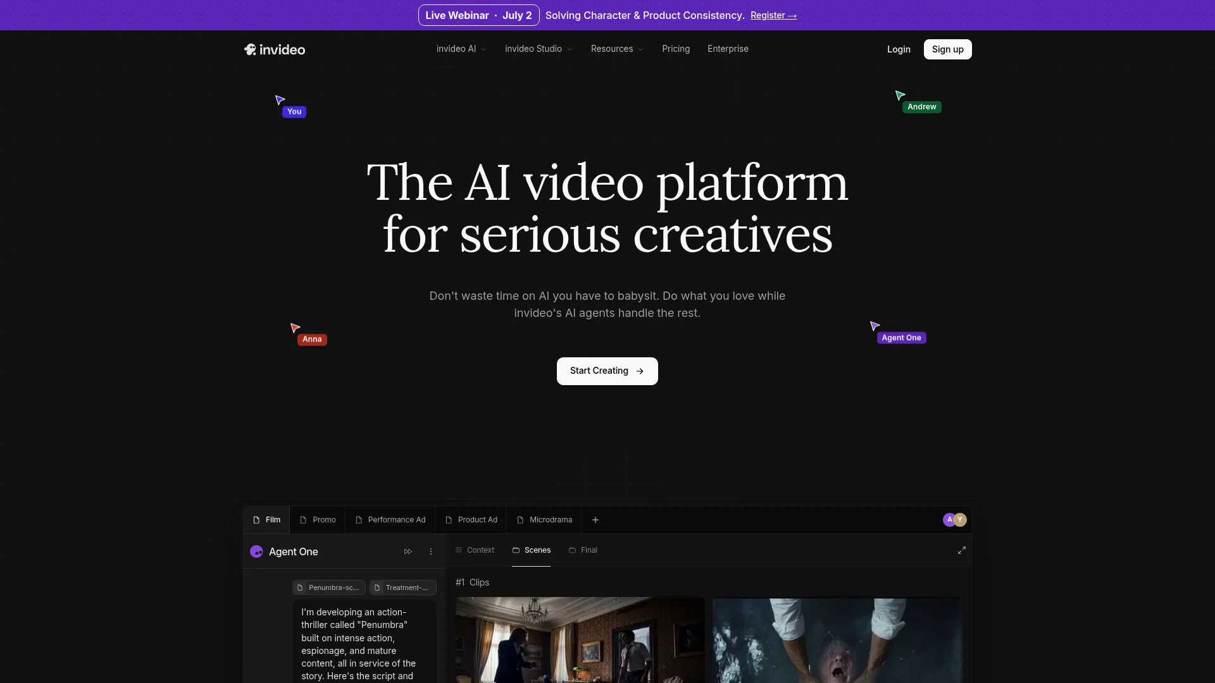Click the Y collaborator avatar
This screenshot has width=1215, height=683.
(x=961, y=520)
